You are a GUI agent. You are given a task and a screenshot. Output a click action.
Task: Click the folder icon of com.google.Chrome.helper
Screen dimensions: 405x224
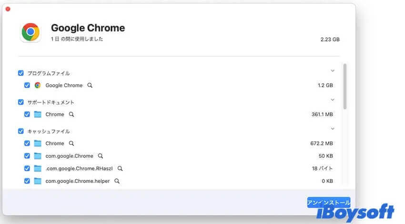pyautogui.click(x=38, y=181)
